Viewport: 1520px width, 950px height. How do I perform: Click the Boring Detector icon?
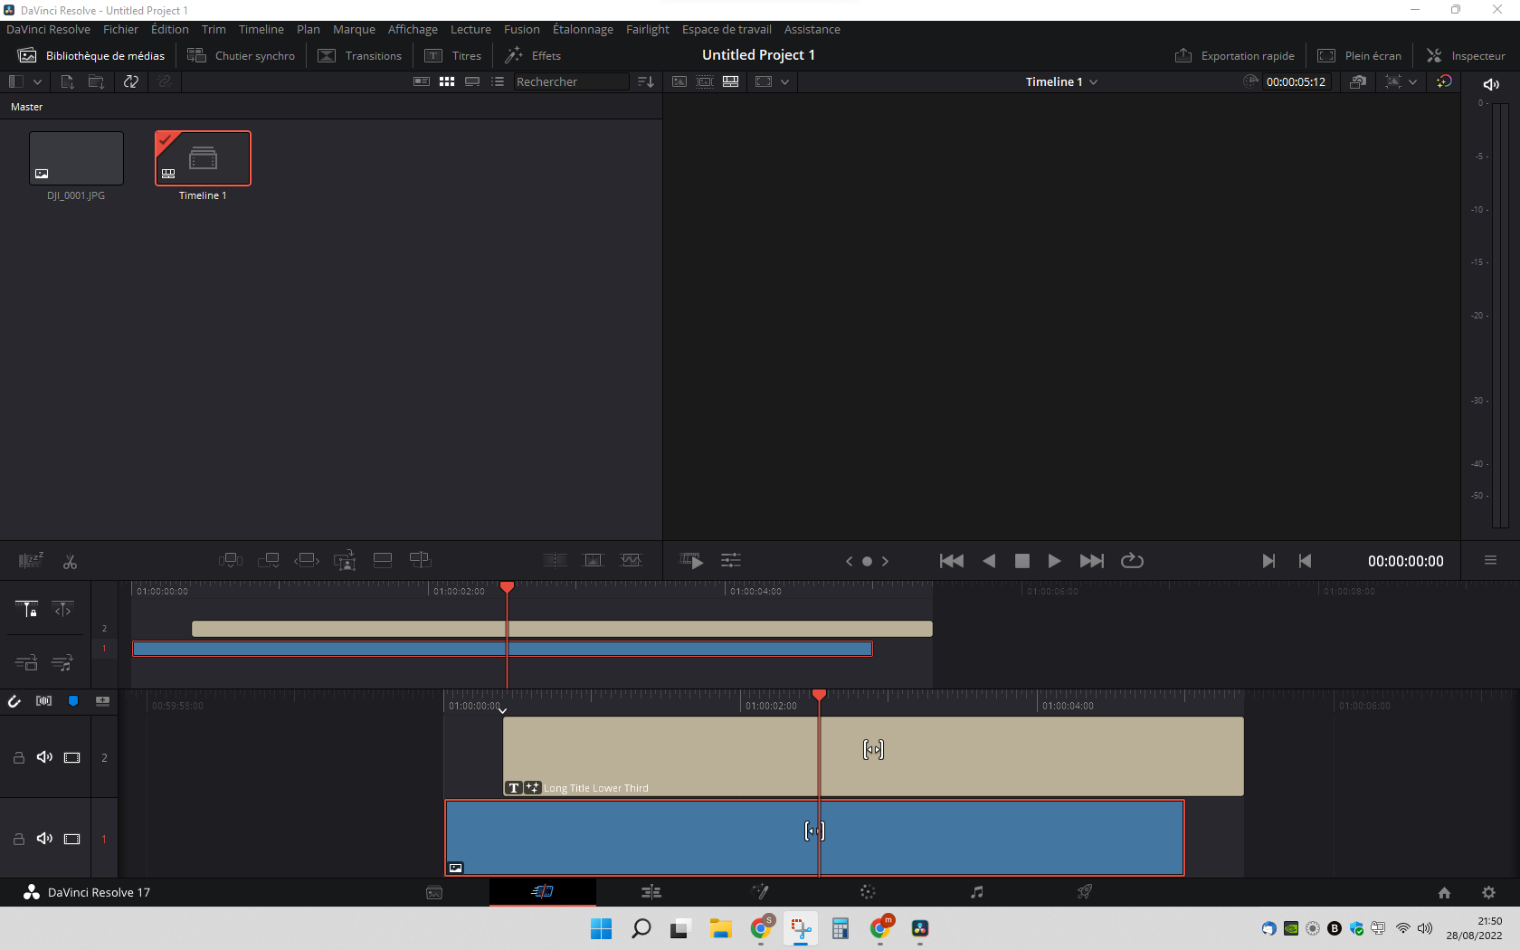click(31, 561)
